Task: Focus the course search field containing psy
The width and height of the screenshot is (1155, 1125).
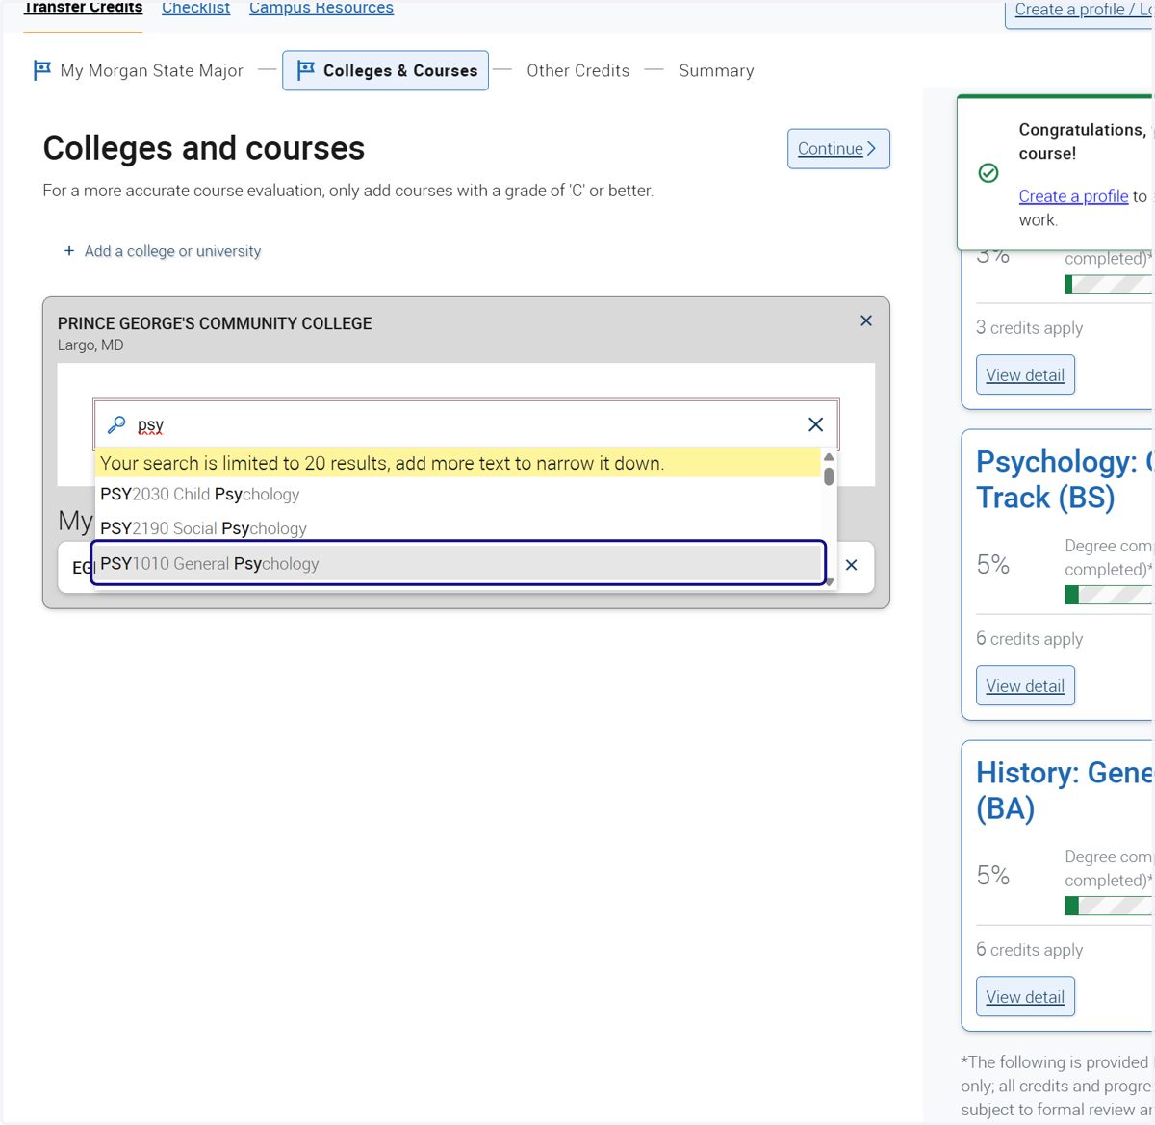Action: click(467, 424)
